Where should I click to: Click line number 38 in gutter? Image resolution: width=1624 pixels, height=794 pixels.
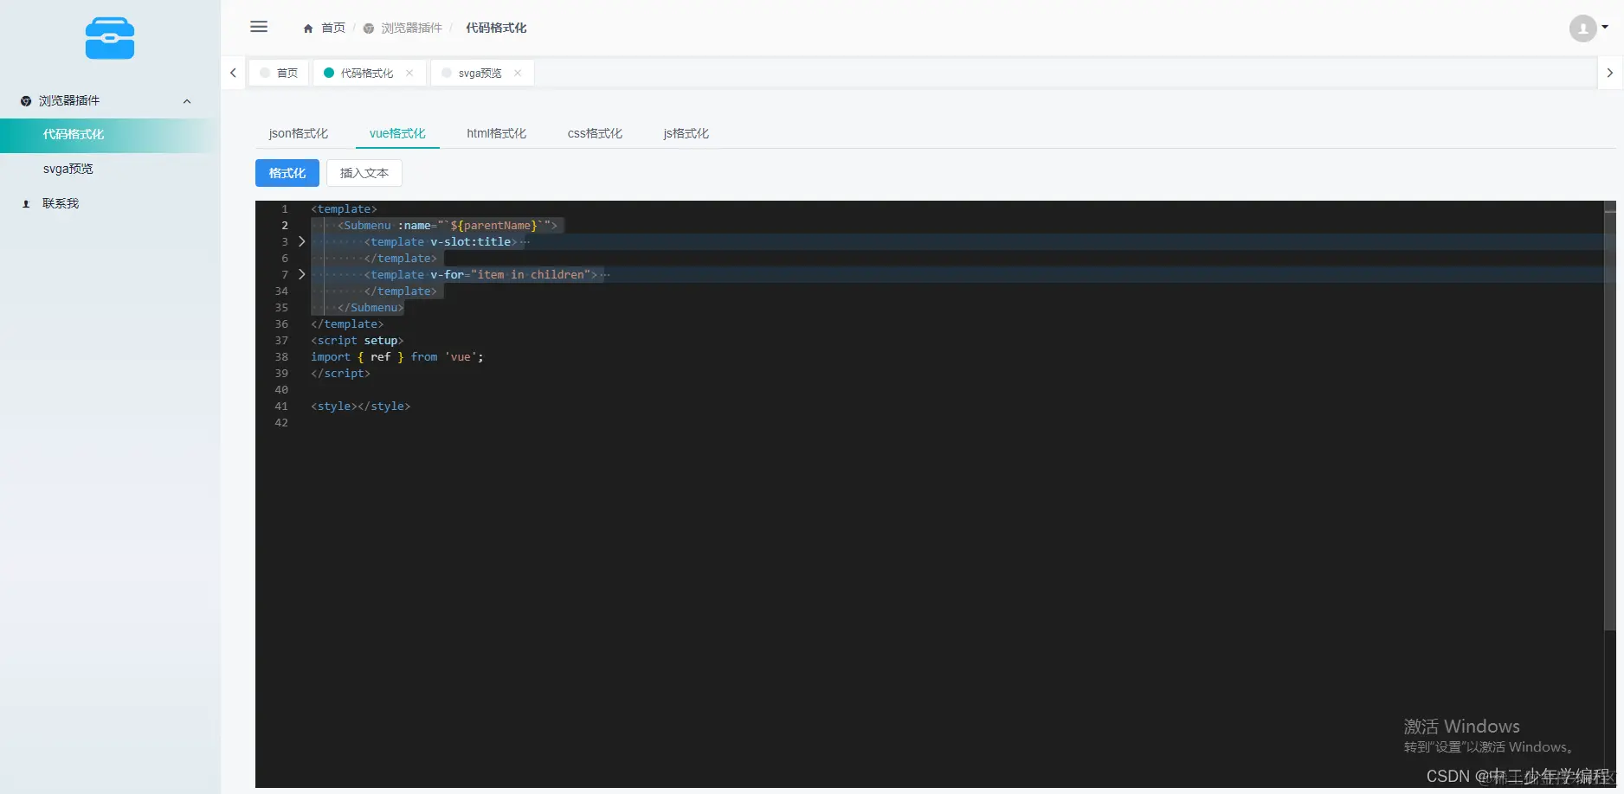click(x=281, y=356)
